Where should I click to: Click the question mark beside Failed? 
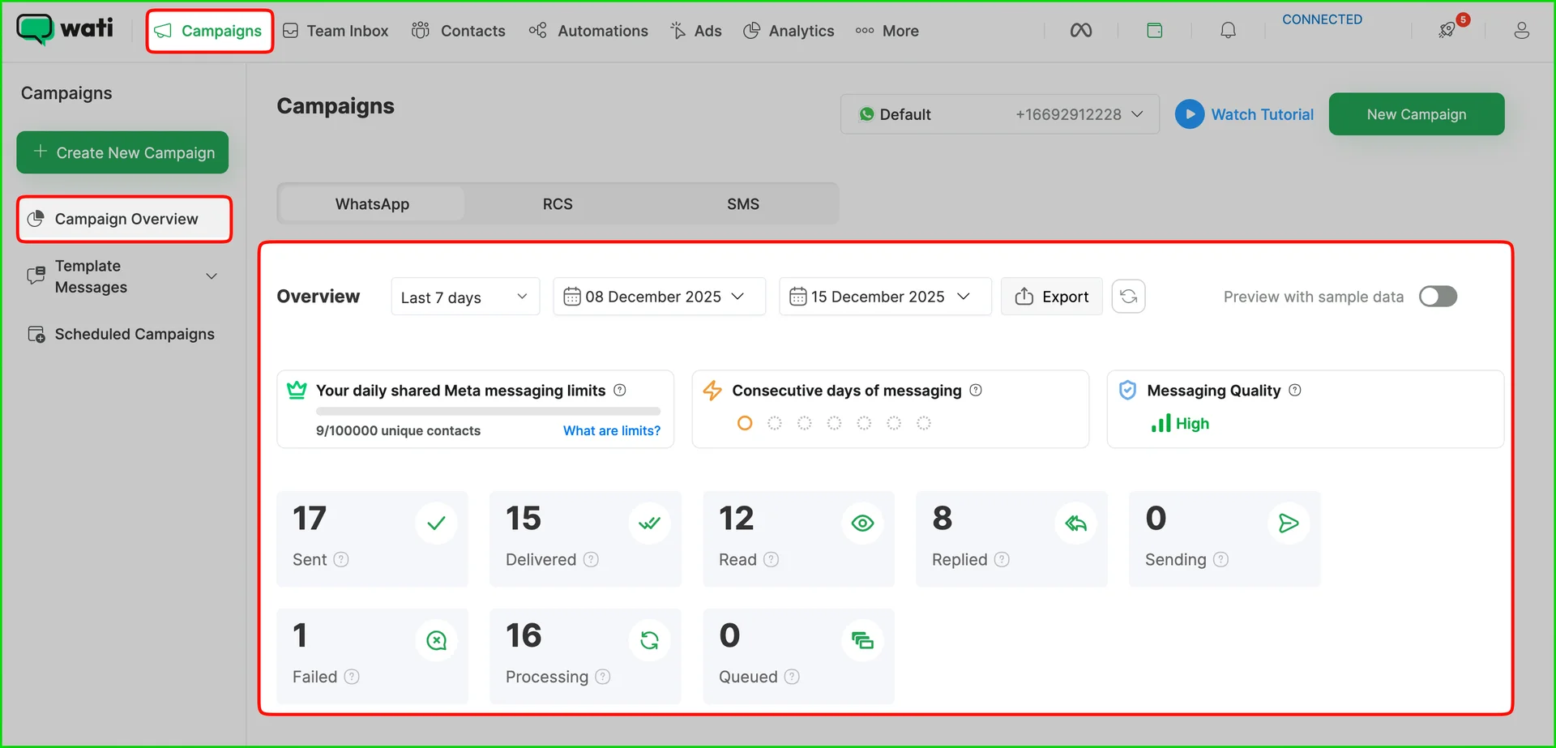[351, 677]
